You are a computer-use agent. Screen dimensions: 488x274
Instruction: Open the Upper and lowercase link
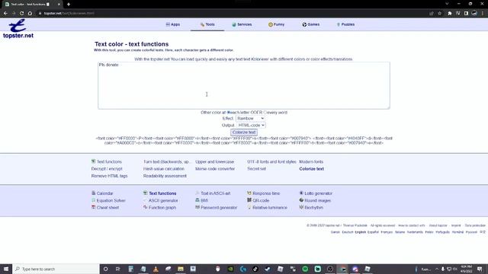(214, 161)
